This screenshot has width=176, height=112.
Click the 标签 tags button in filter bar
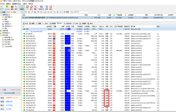66,12
